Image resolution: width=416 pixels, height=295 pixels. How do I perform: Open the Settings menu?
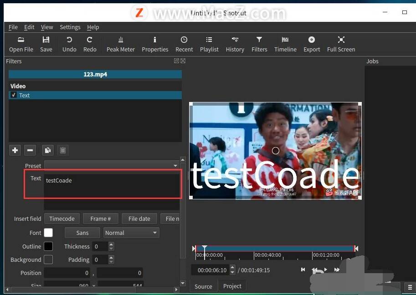70,27
